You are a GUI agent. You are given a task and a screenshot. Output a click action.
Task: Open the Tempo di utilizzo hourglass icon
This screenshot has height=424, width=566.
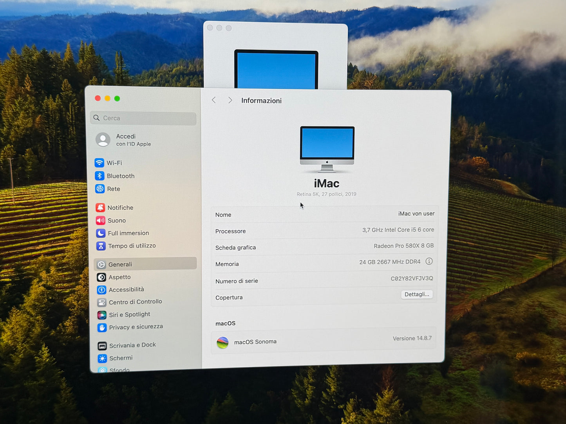(x=101, y=246)
